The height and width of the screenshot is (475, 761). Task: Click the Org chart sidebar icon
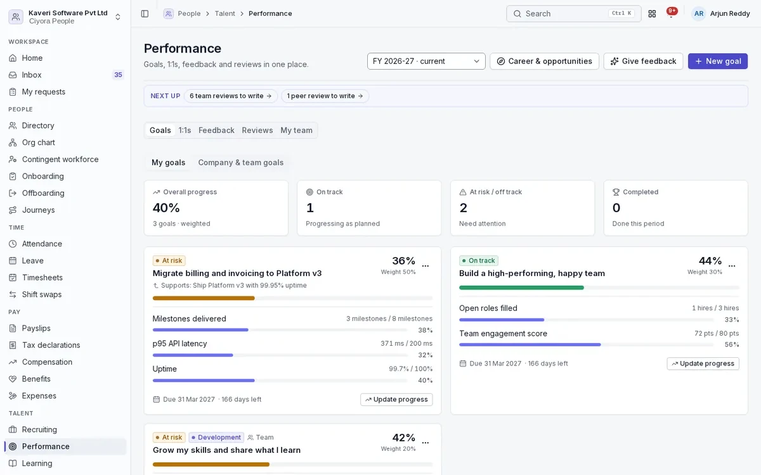pos(13,142)
